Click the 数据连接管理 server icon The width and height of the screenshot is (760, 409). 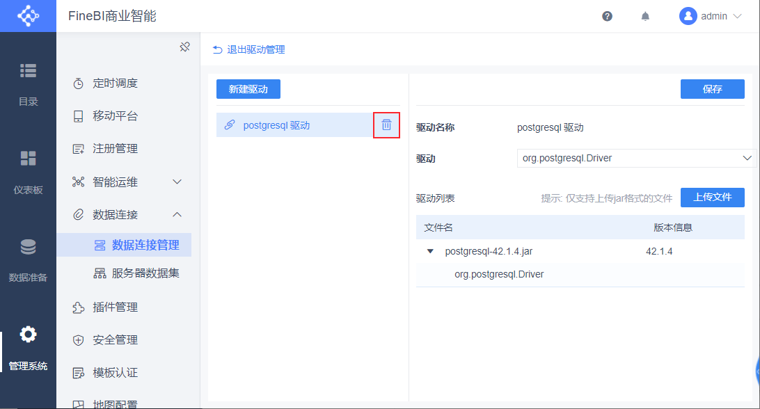100,246
